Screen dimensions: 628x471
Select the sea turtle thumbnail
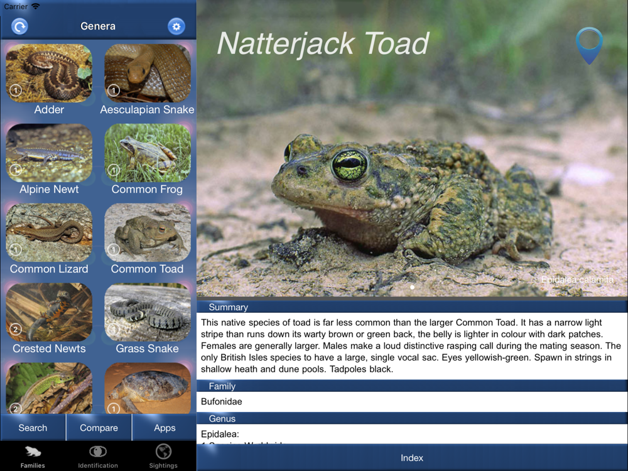(148, 388)
